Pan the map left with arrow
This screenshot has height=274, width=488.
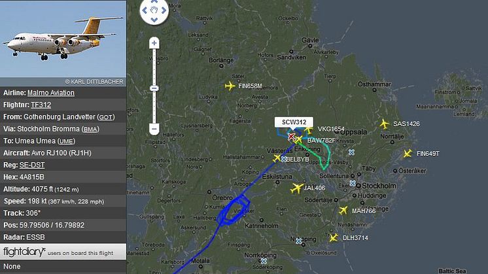tap(145, 10)
